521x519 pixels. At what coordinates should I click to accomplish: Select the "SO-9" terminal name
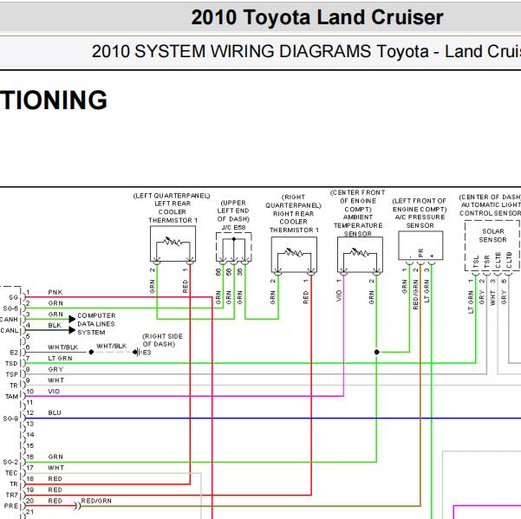click(x=10, y=418)
